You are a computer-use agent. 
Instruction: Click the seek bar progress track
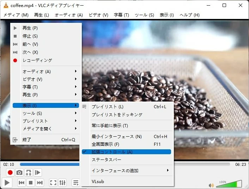click(125, 164)
